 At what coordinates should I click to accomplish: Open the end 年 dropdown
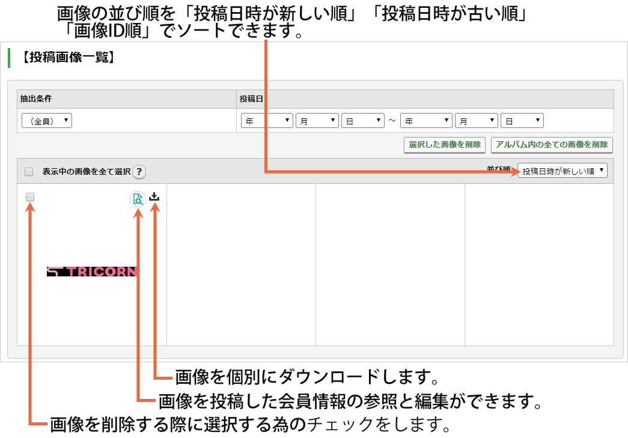(x=426, y=121)
